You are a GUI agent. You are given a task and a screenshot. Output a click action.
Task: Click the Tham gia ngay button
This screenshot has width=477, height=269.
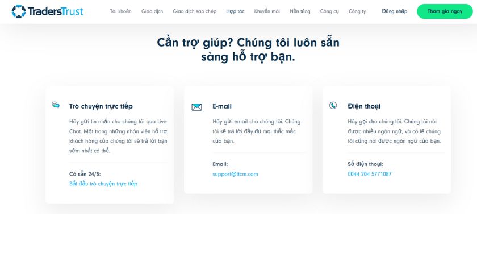(x=445, y=11)
